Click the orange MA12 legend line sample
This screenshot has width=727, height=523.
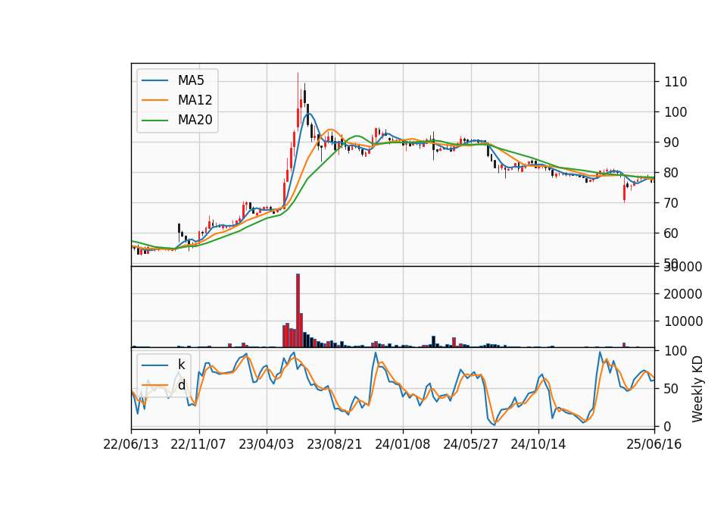154,100
